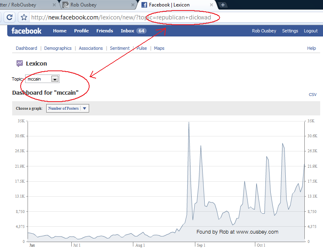
Task: Close the Facebook | Lexicon tab
Action: point(212,5)
